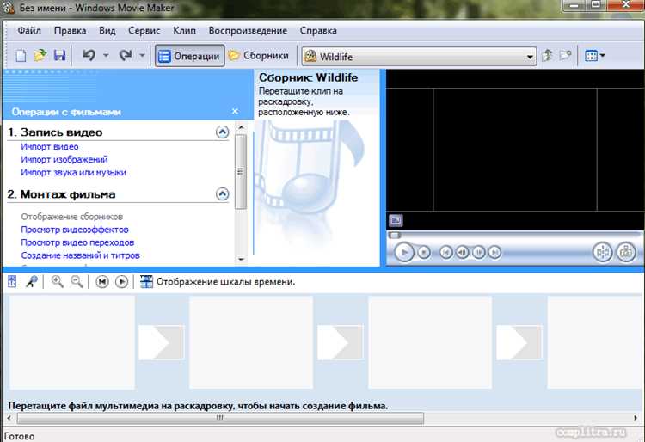
Task: Select the first empty storyboard clip cell
Action: point(72,342)
